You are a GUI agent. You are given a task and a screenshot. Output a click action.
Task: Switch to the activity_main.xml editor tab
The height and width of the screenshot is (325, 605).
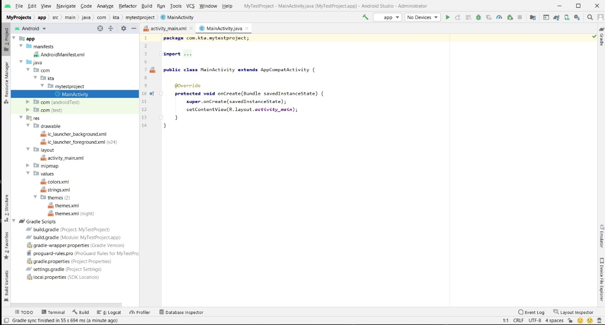point(168,28)
